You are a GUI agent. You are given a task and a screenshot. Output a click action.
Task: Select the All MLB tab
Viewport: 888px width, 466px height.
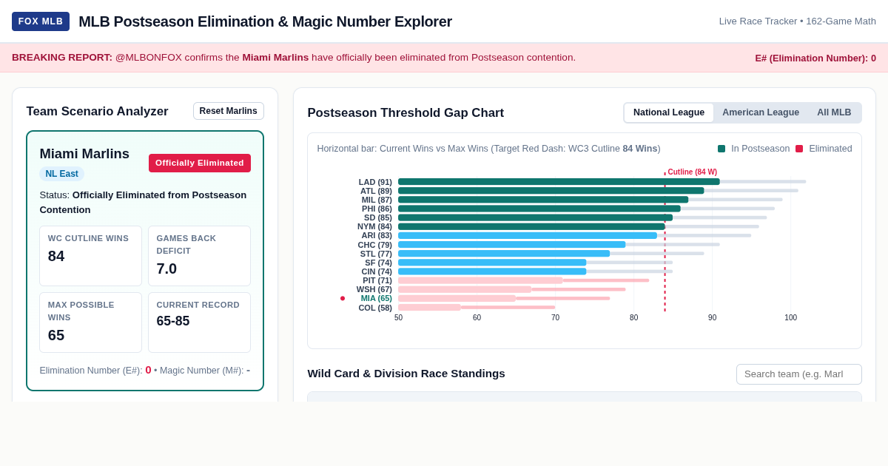tap(834, 112)
